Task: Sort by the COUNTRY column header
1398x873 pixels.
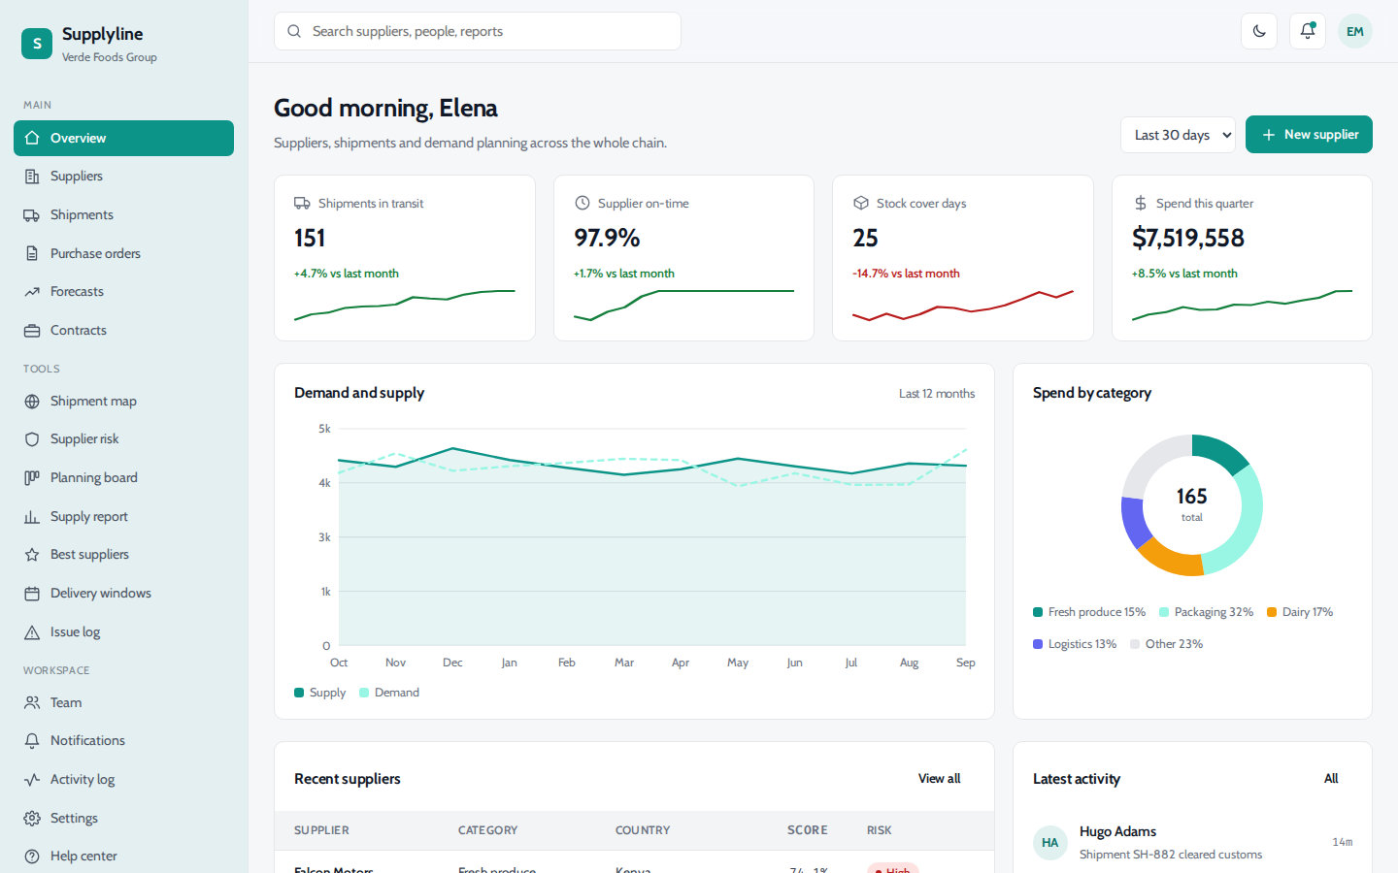Action: (x=643, y=830)
